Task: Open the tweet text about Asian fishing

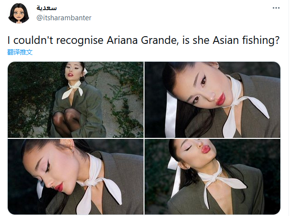Action: pos(144,40)
